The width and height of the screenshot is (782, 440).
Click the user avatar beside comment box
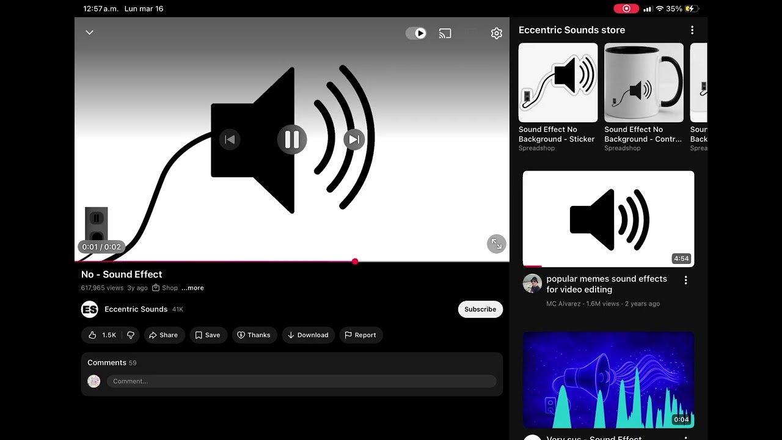(93, 381)
